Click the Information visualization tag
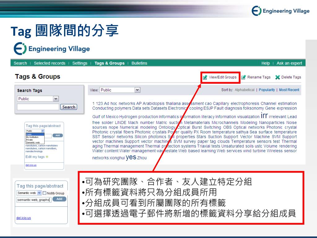Screen dimensions: 317x238 (x=237, y=117)
